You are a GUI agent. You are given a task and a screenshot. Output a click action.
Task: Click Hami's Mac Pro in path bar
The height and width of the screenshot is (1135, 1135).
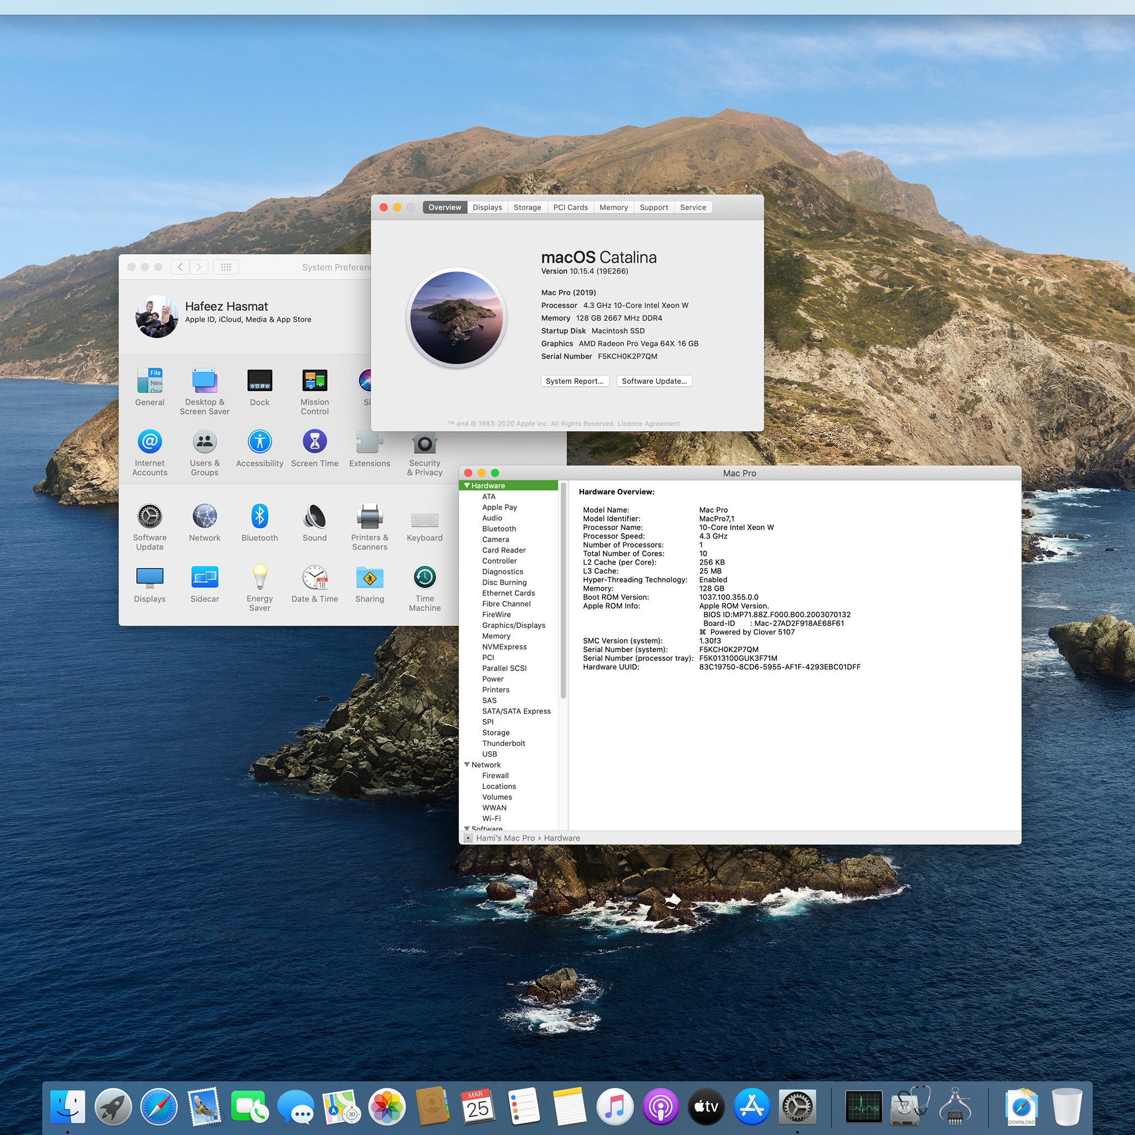pyautogui.click(x=506, y=839)
